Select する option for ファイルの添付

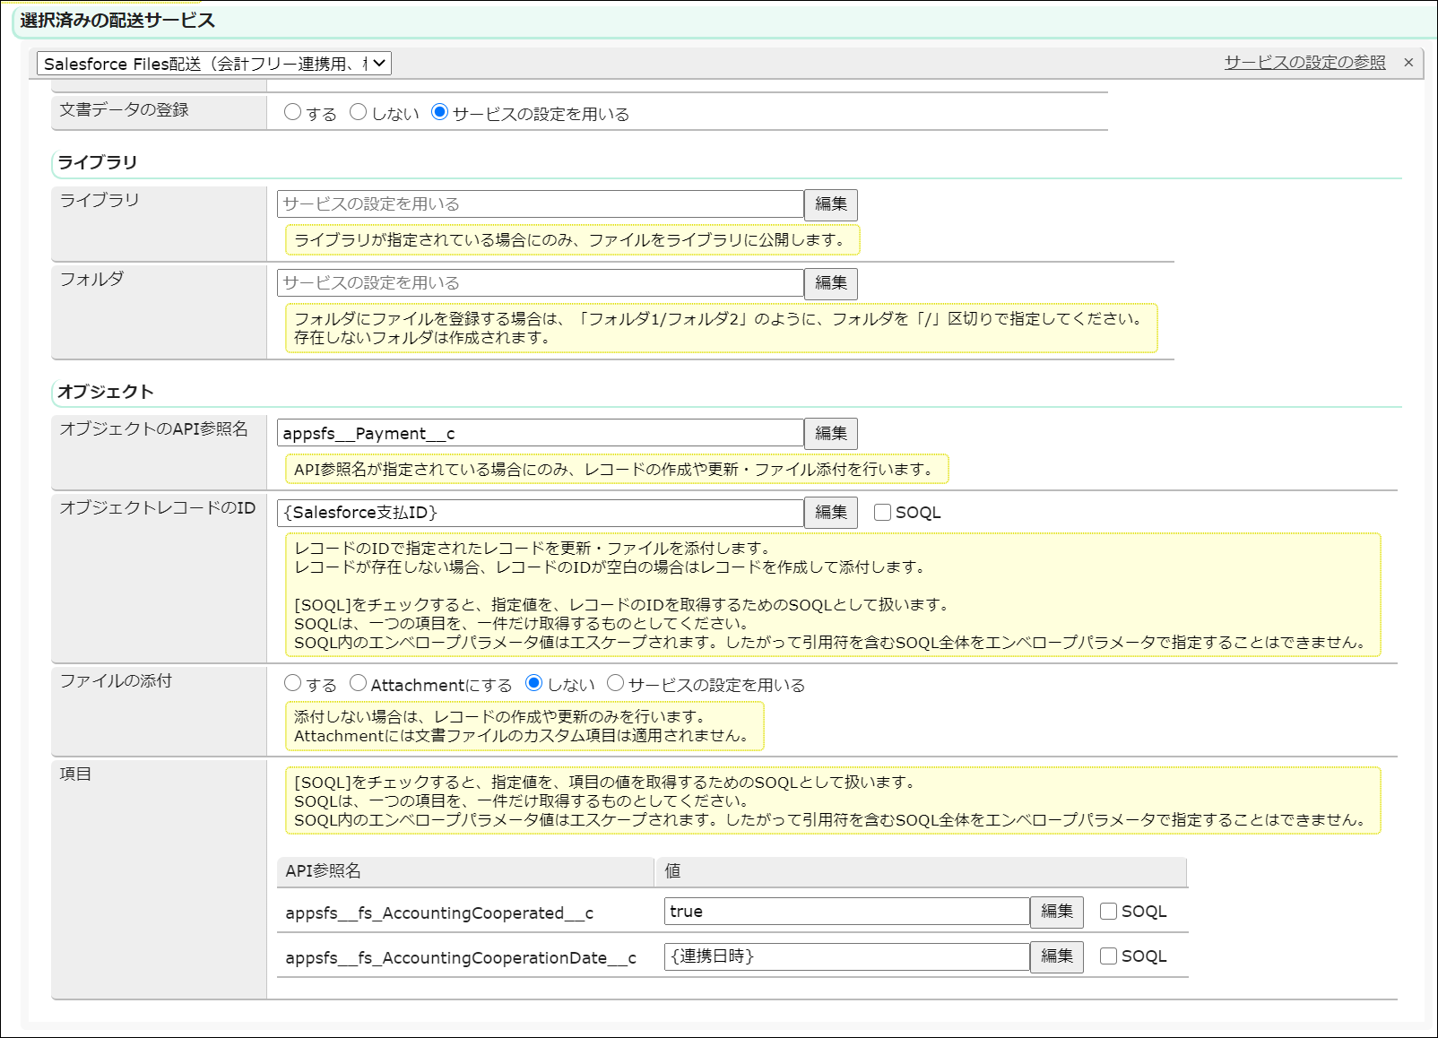(x=293, y=684)
